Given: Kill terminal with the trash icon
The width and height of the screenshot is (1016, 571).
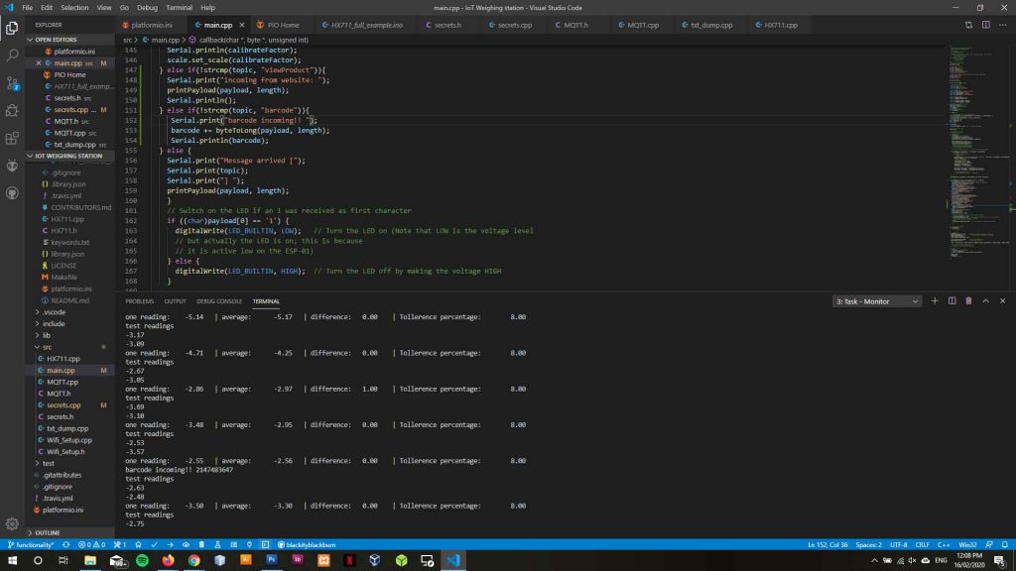Looking at the screenshot, I should 968,301.
